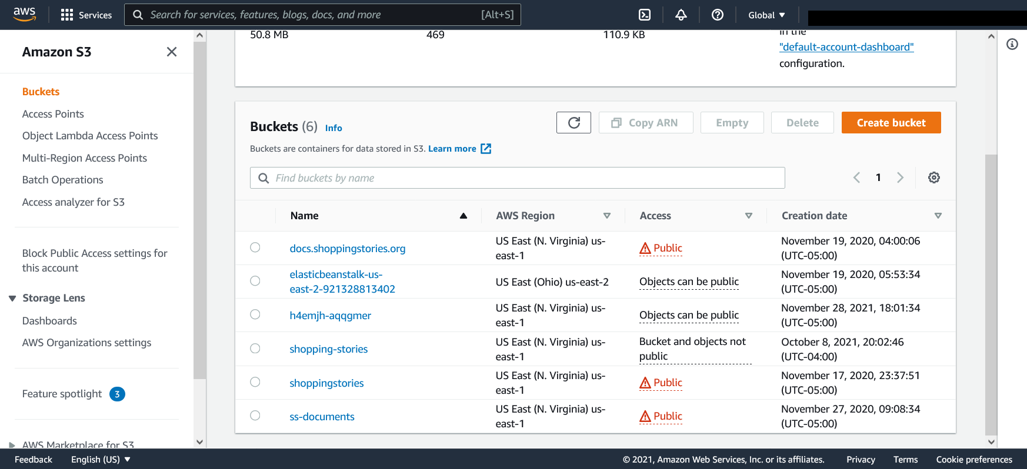Focus the Find buckets by name field
The width and height of the screenshot is (1027, 469).
518,177
